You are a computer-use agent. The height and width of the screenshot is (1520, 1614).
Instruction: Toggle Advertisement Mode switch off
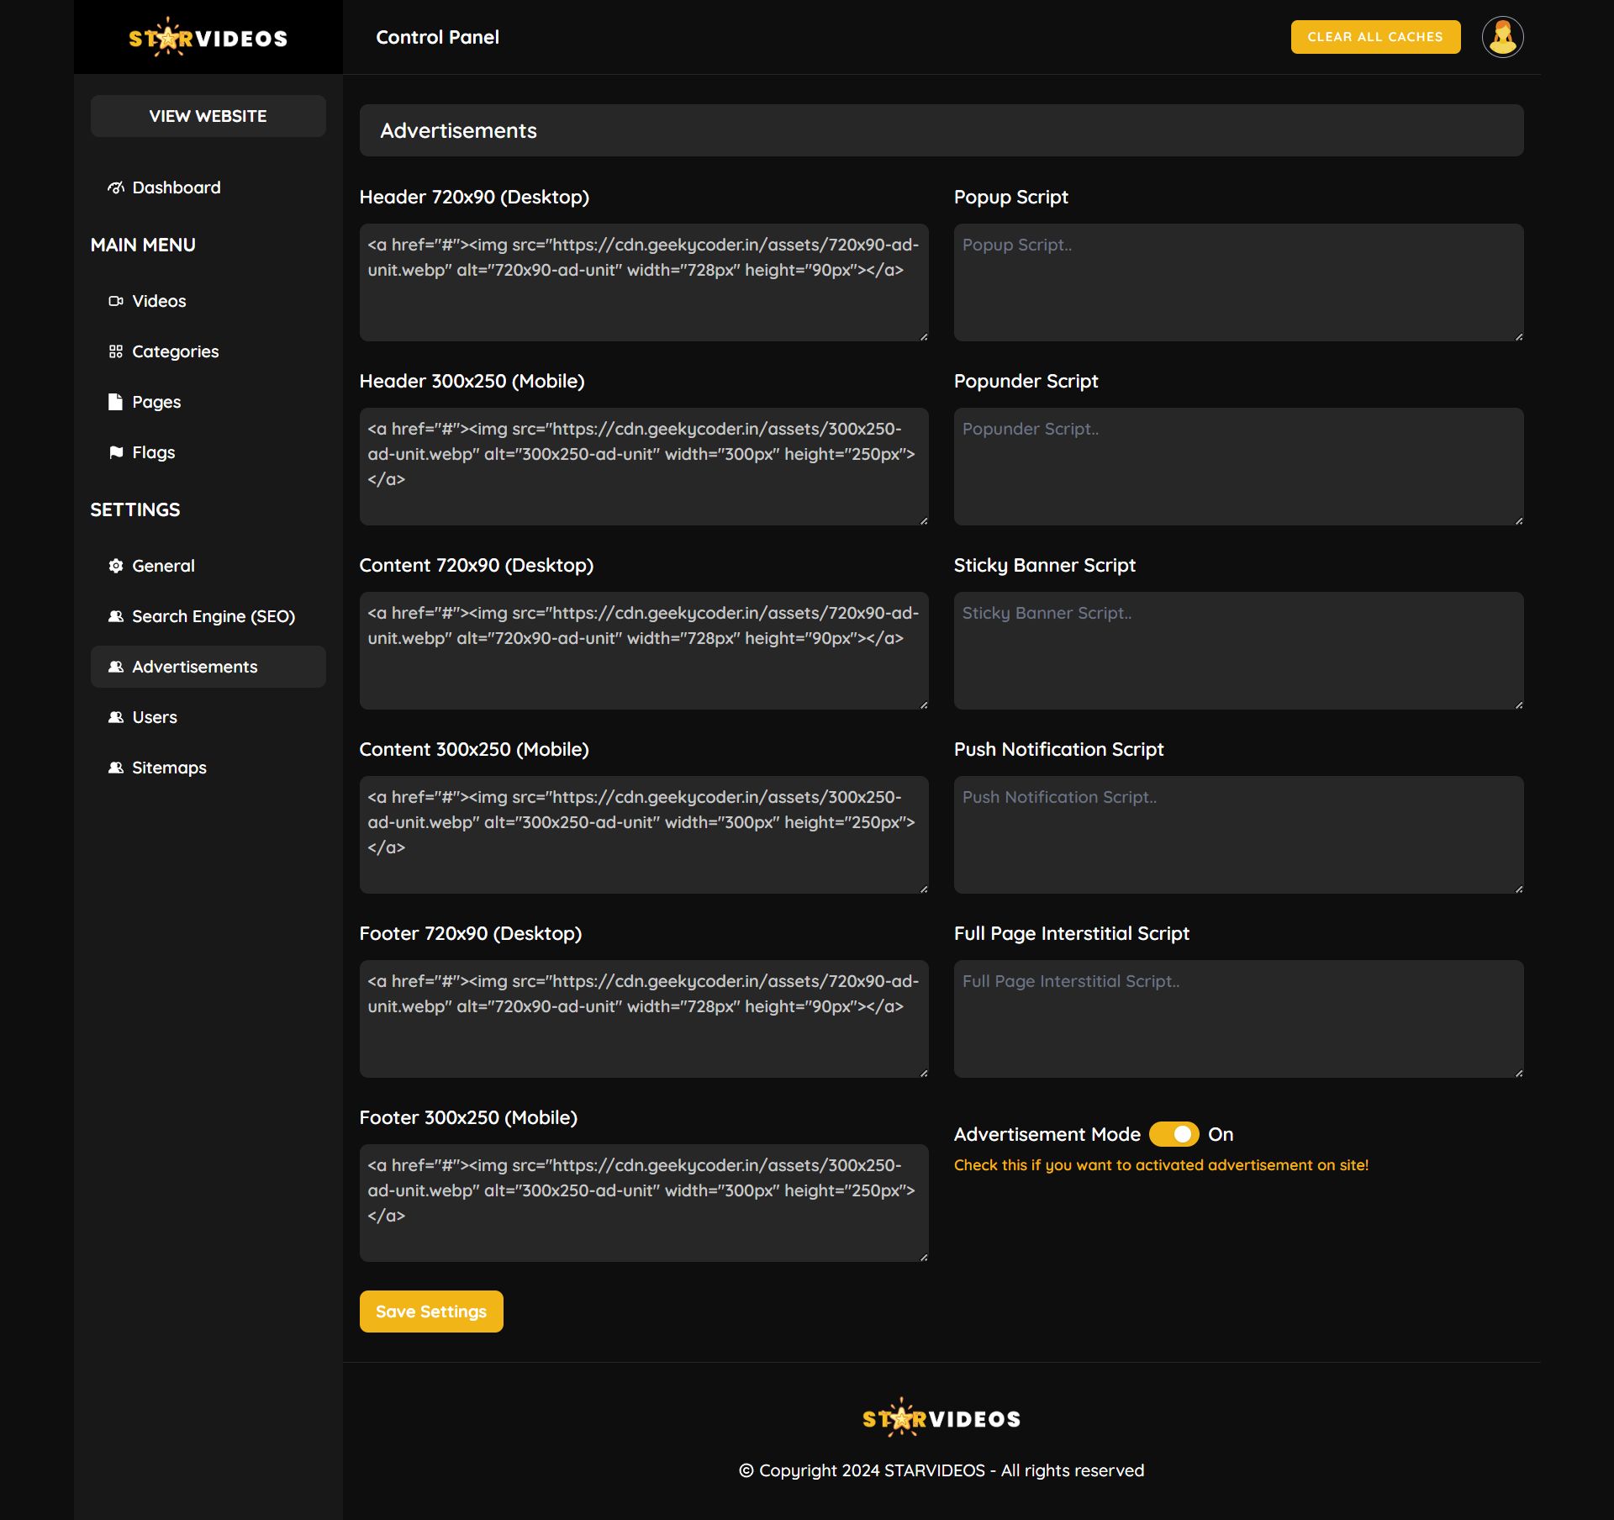tap(1174, 1134)
